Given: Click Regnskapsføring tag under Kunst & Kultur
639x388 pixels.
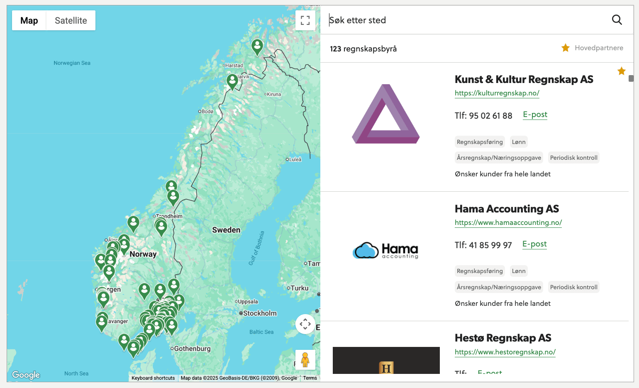Looking at the screenshot, I should coord(480,142).
